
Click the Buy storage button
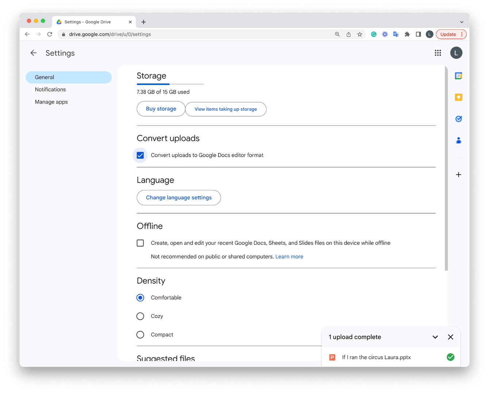tap(161, 109)
